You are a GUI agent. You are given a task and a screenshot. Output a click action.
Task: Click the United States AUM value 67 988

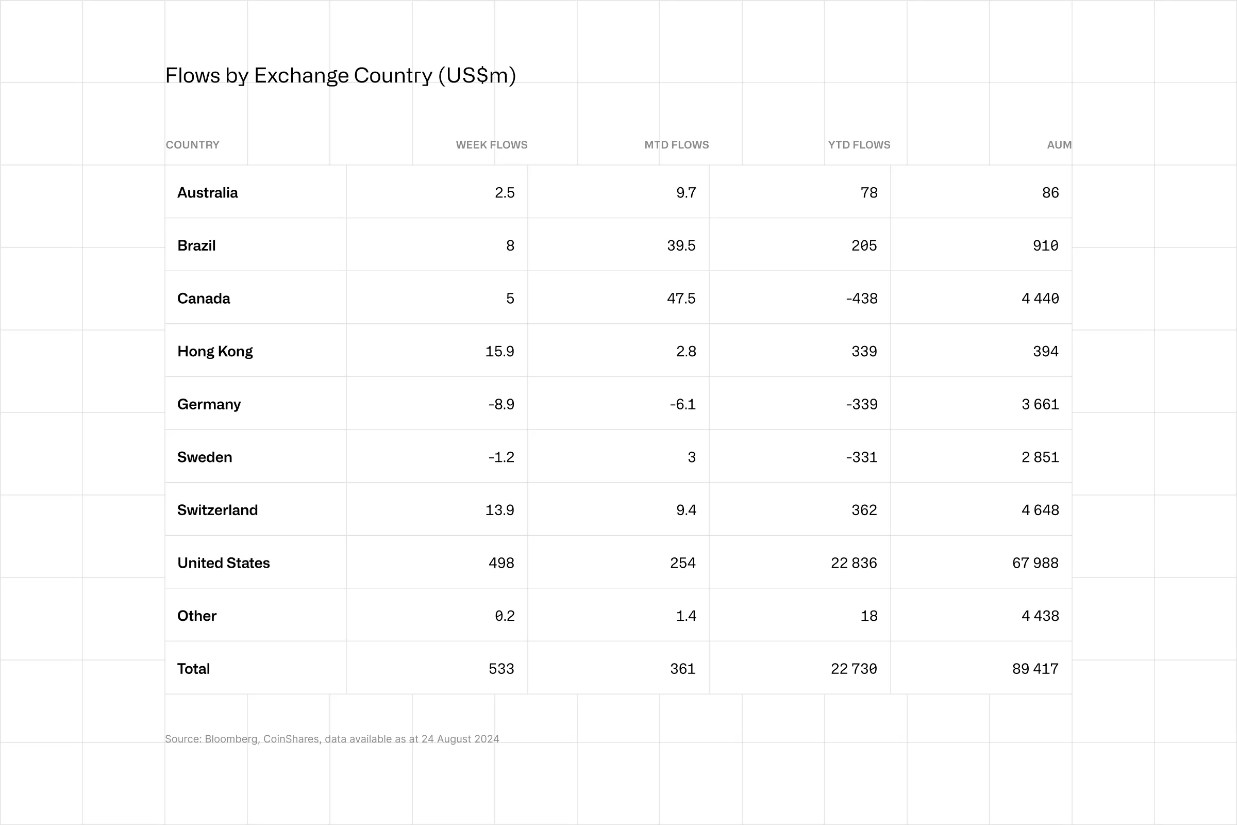coord(1035,563)
